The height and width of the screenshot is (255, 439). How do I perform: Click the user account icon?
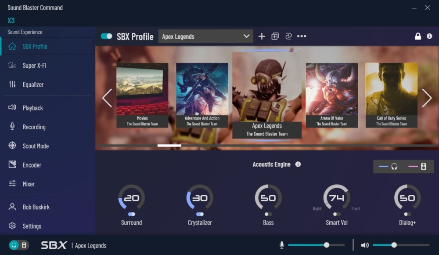pyautogui.click(x=12, y=207)
